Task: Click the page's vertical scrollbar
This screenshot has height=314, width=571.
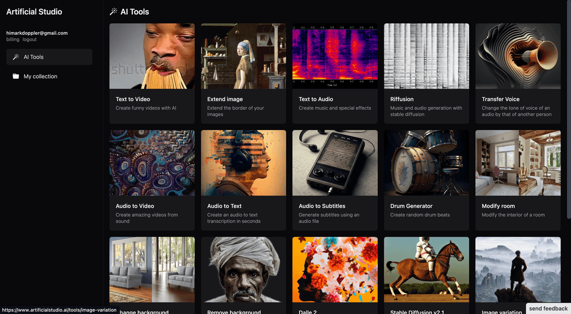Action: (x=568, y=106)
